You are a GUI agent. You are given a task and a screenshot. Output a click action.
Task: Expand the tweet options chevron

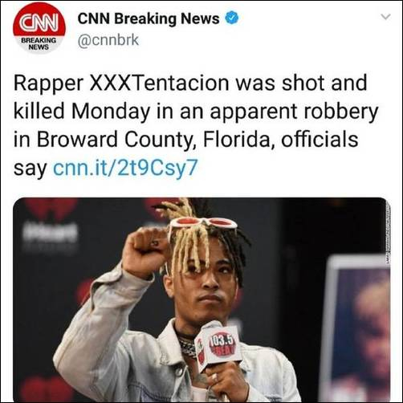click(x=385, y=17)
